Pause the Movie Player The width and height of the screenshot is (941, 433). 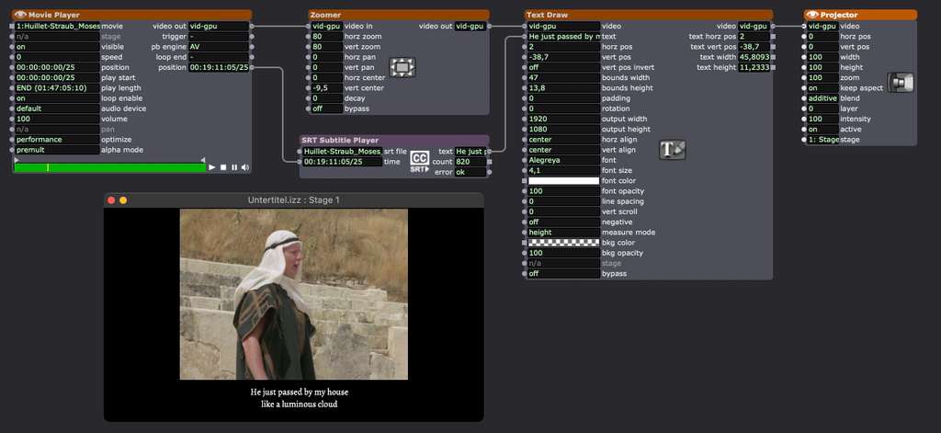(x=233, y=167)
